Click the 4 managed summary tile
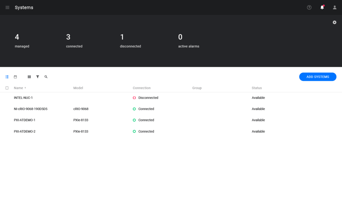 click(22, 40)
